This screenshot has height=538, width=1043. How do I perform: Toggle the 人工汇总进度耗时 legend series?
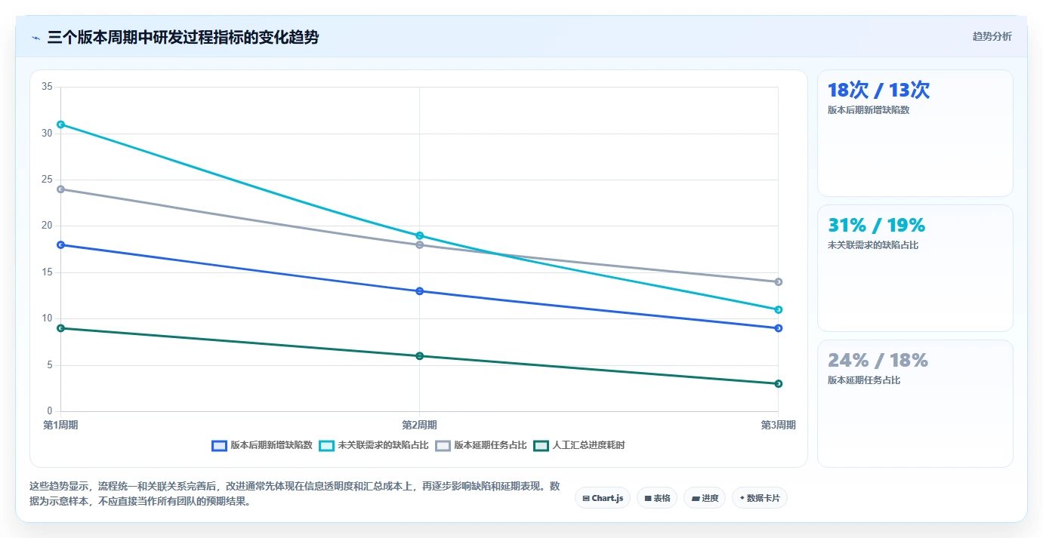coord(579,445)
